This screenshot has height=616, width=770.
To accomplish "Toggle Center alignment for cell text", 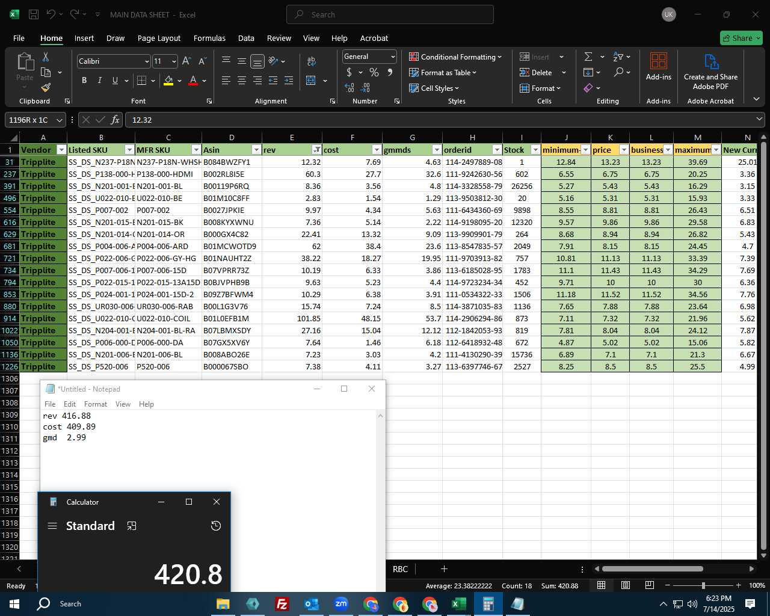I will pyautogui.click(x=242, y=80).
